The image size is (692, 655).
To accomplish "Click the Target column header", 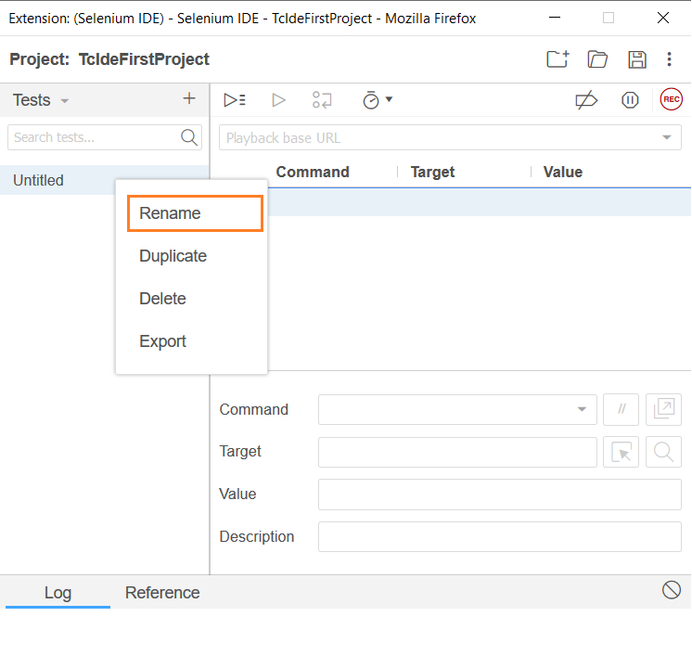I will coord(432,172).
